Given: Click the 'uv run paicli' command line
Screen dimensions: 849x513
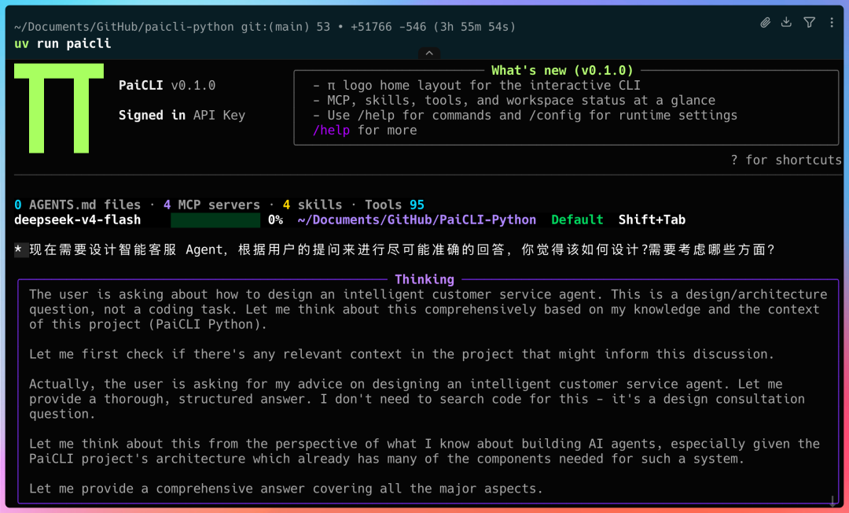Looking at the screenshot, I should (x=62, y=44).
